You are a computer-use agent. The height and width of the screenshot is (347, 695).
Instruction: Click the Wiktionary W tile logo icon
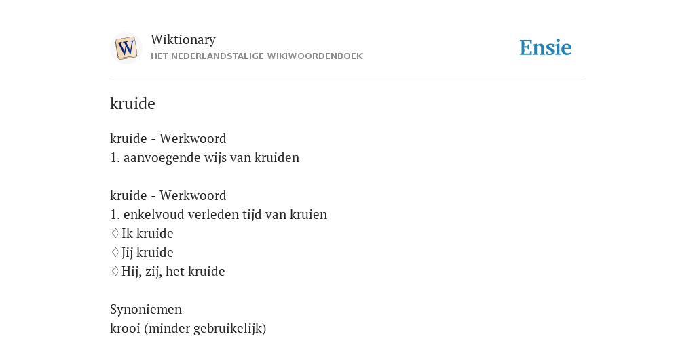coord(126,48)
